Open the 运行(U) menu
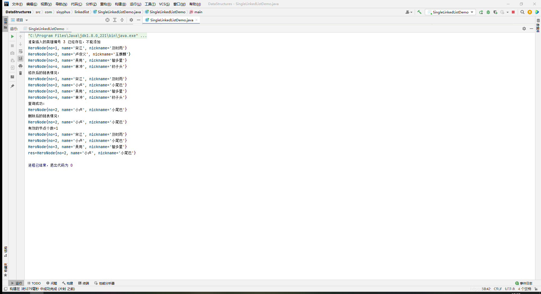 [136, 4]
